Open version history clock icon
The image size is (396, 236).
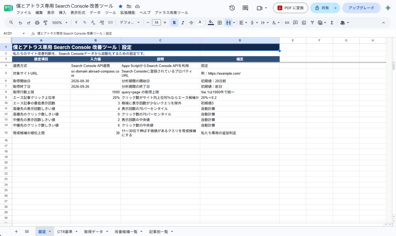click(x=232, y=8)
